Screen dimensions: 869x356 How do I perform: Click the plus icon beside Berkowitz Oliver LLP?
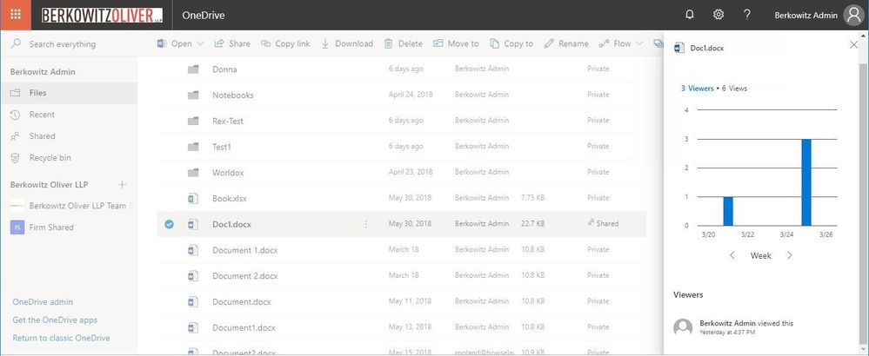pyautogui.click(x=123, y=185)
